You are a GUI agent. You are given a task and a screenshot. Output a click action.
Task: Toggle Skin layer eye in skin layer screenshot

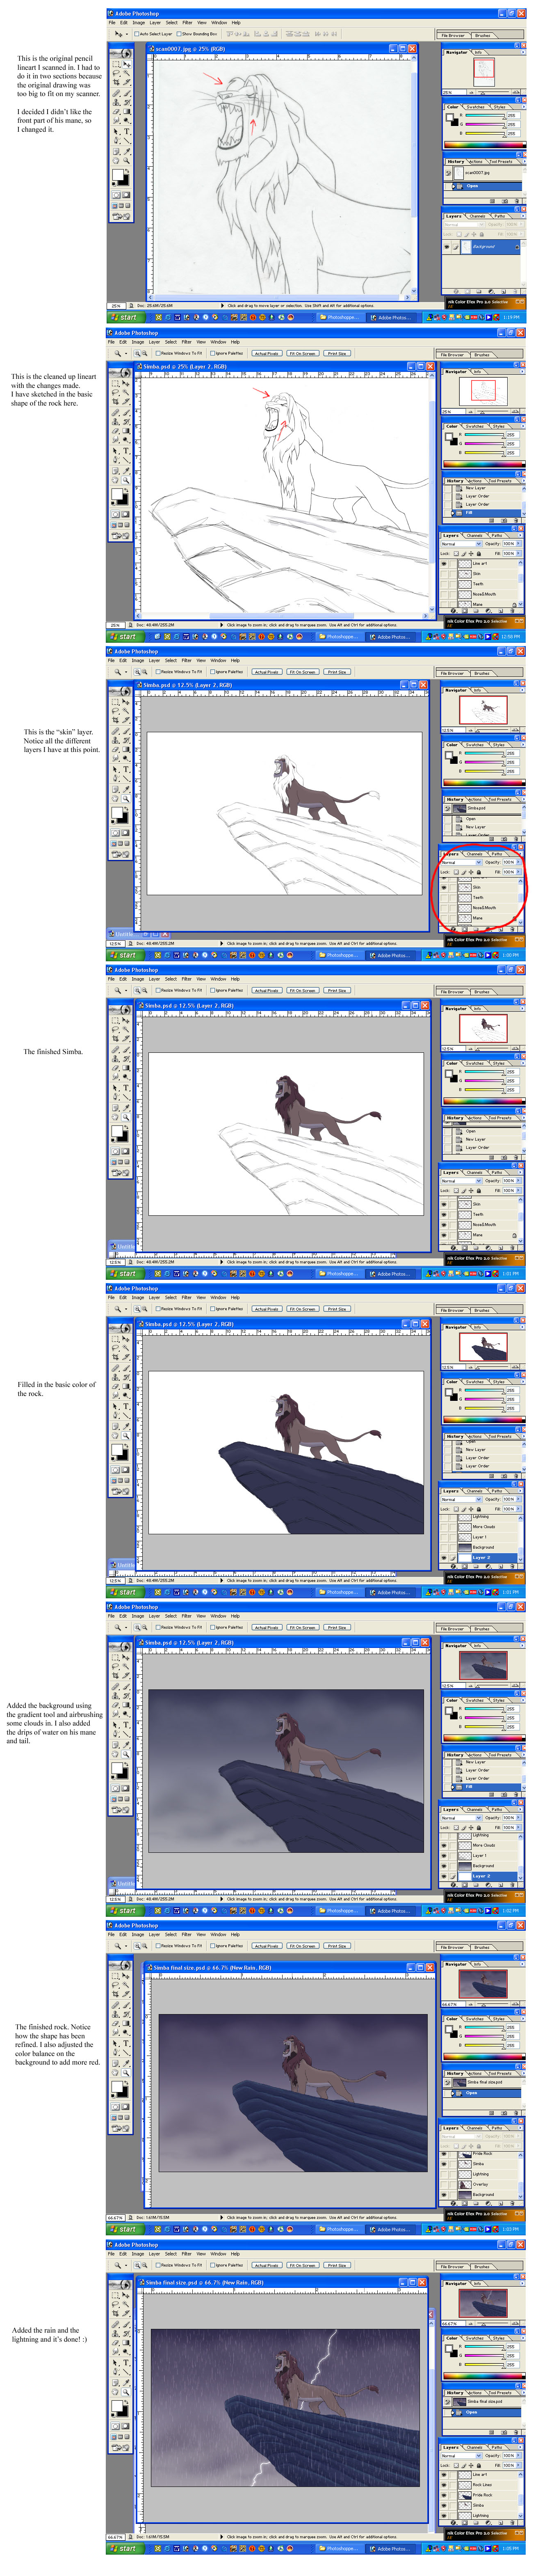point(444,887)
